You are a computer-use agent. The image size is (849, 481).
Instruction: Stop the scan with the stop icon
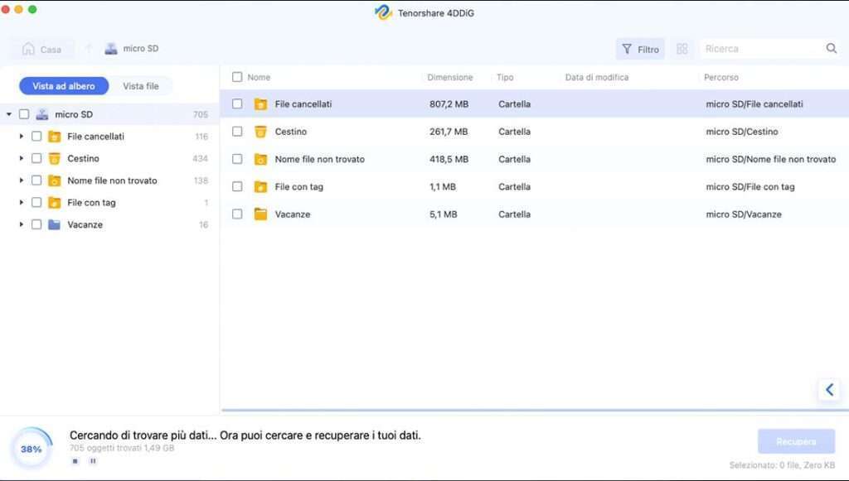pyautogui.click(x=75, y=461)
